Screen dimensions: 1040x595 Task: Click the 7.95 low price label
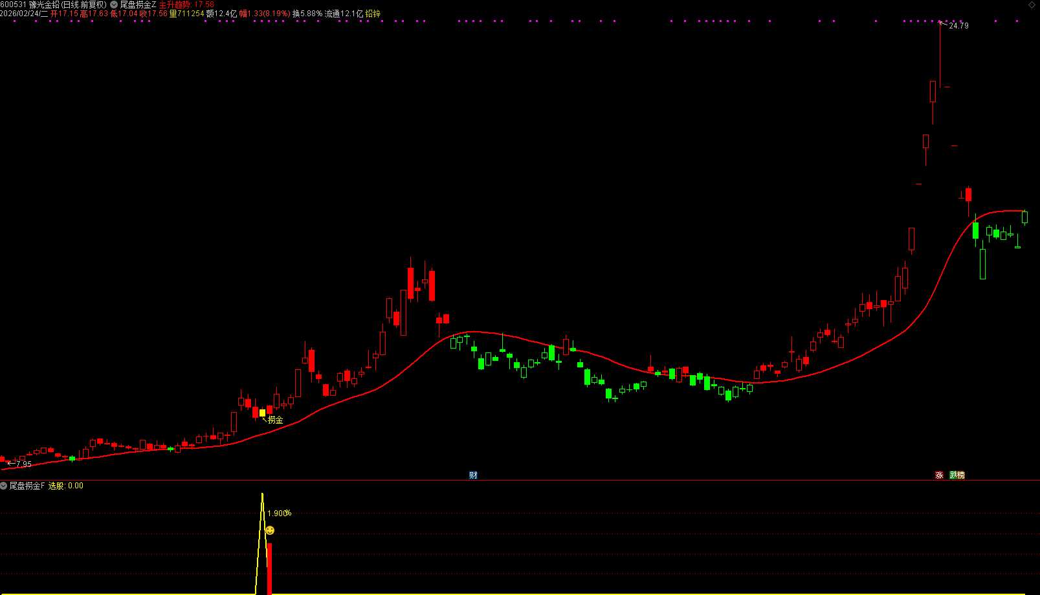pos(23,464)
